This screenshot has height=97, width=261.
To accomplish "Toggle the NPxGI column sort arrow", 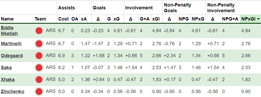I will (x=258, y=19).
